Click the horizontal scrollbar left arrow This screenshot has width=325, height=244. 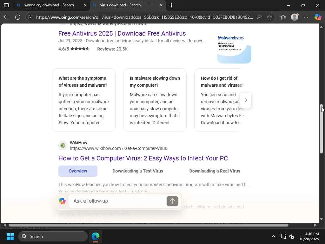pos(4,225)
